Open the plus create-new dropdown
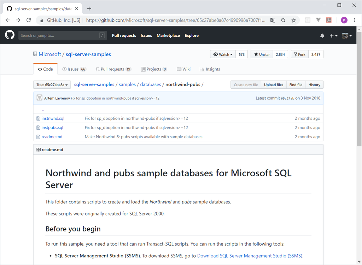Viewport: 362px width, 265px height. click(333, 36)
